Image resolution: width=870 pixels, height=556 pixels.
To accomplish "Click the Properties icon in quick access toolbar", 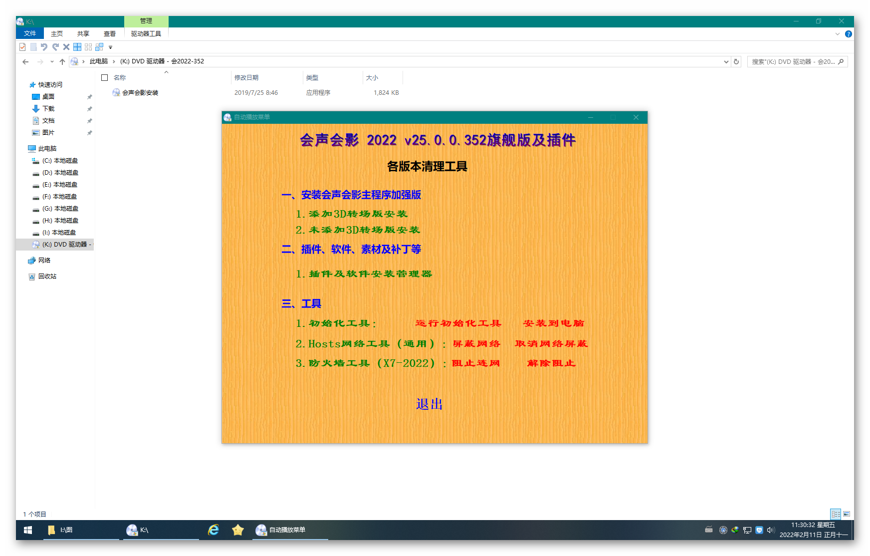I will pos(22,47).
